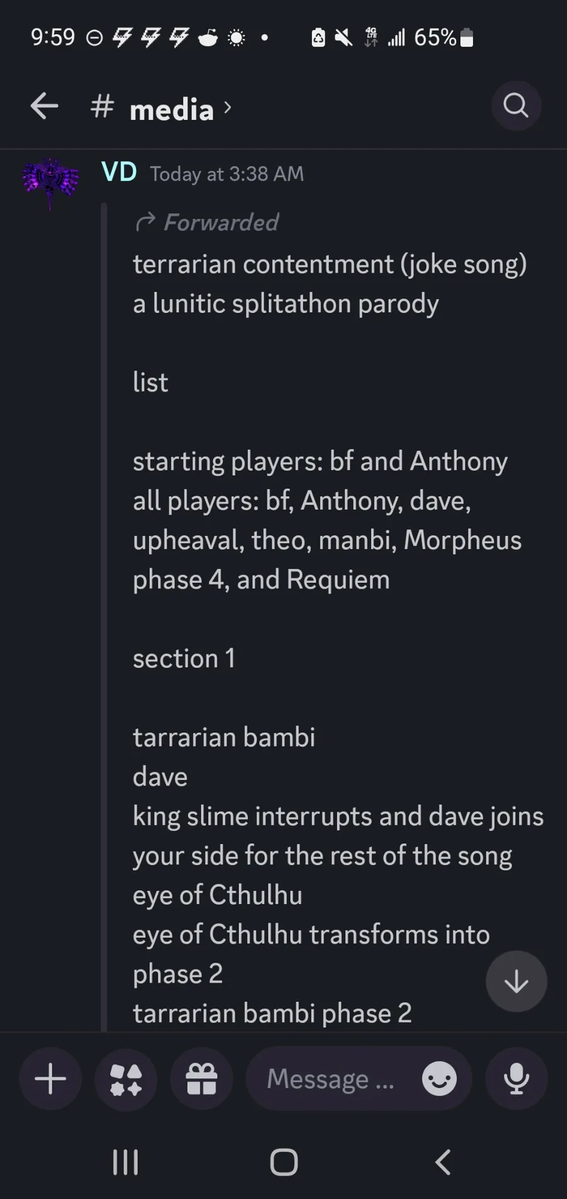The image size is (567, 1199).
Task: Tap the microphone voice message button
Action: coord(516,1079)
